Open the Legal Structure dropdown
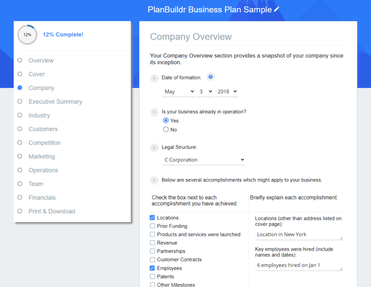371x287 pixels. tap(204, 159)
